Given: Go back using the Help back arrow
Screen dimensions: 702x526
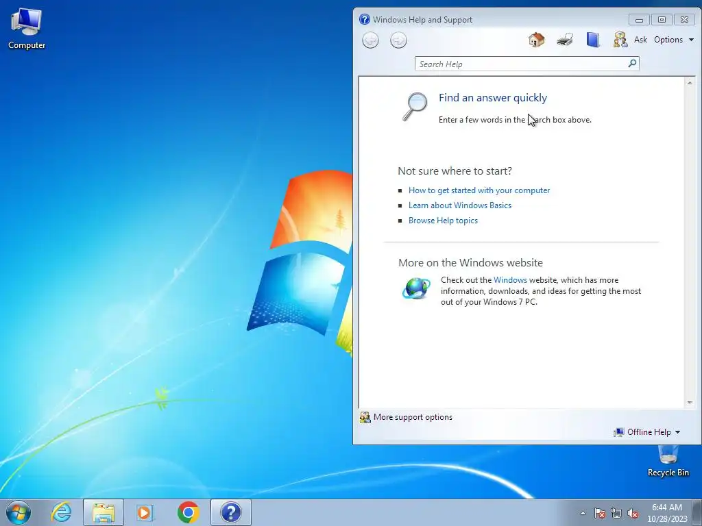Looking at the screenshot, I should (370, 40).
